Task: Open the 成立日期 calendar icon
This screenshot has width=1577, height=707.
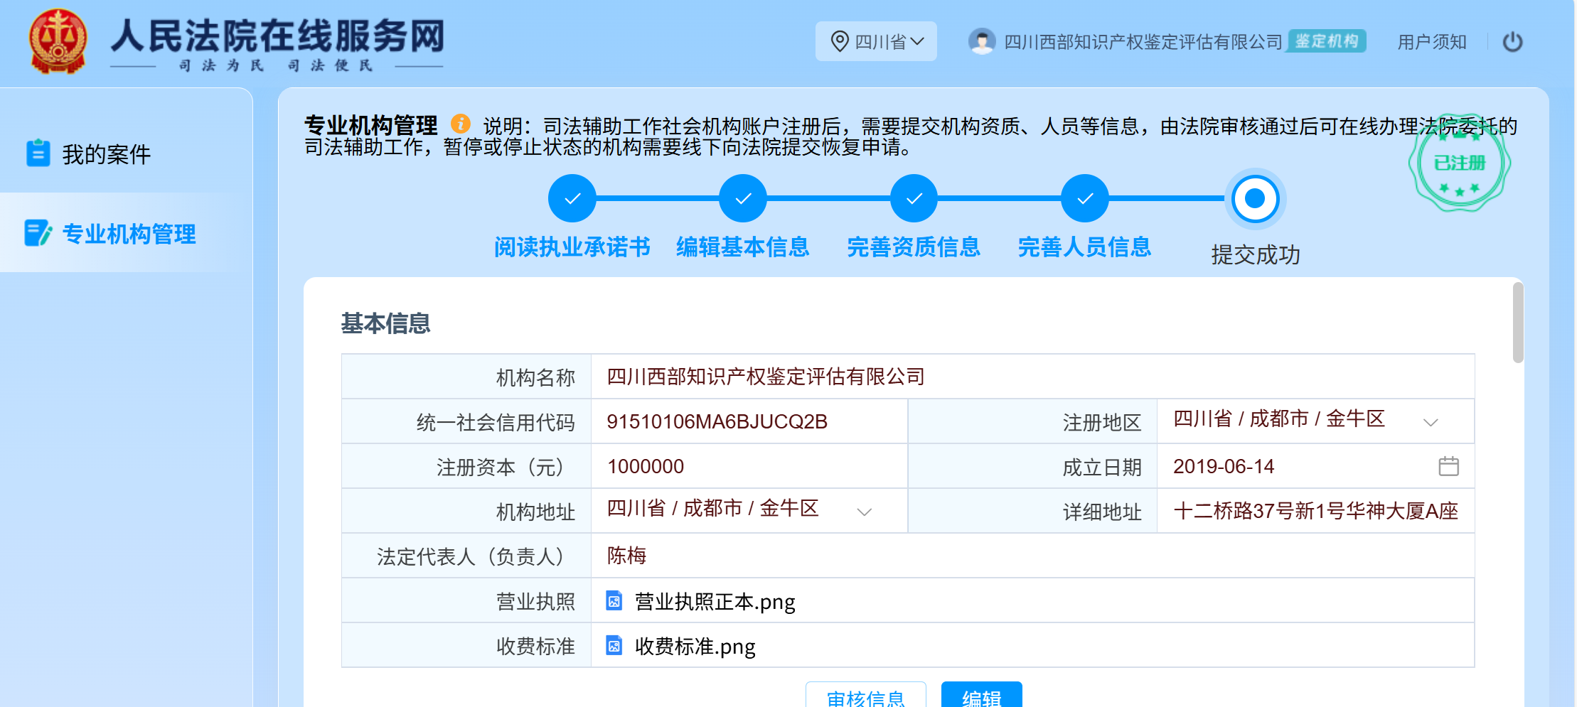Action: [1448, 466]
